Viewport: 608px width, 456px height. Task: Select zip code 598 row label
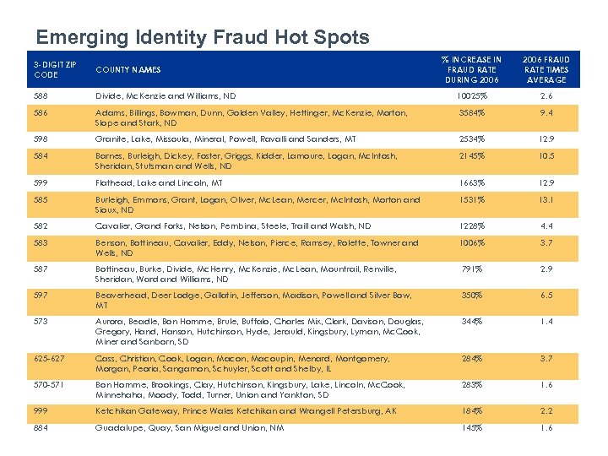click(41, 139)
